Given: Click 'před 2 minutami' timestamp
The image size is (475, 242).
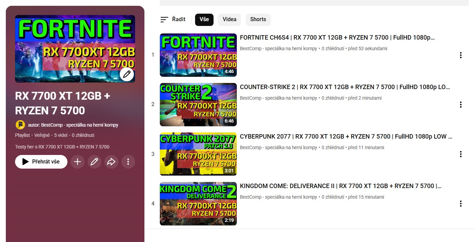Looking at the screenshot, I should [x=365, y=98].
